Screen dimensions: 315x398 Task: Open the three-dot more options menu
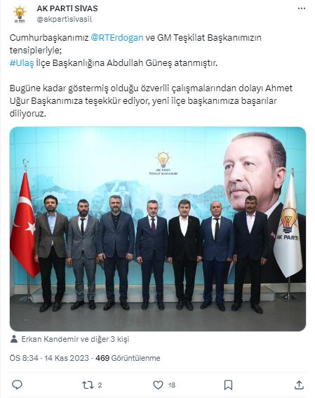point(301,8)
